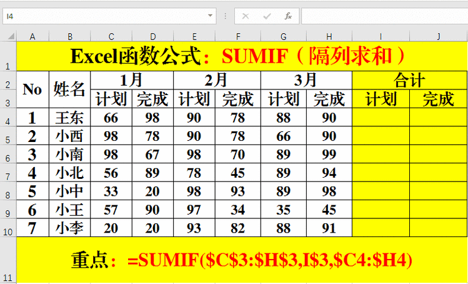Click cell D6 containing 67
Viewport: 468px width, 284px height.
coord(153,155)
